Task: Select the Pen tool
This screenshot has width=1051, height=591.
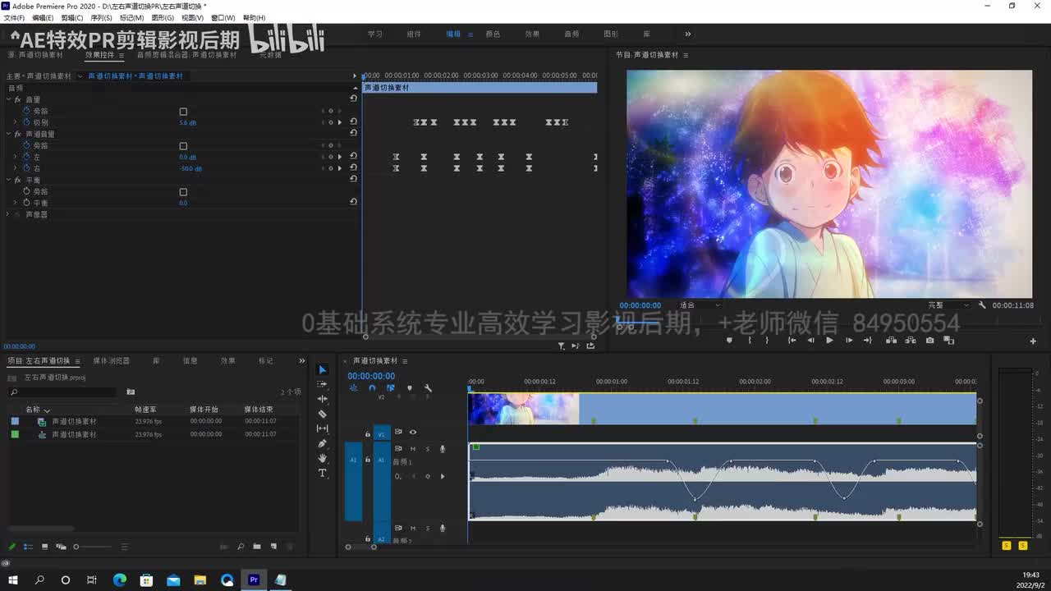Action: [322, 443]
